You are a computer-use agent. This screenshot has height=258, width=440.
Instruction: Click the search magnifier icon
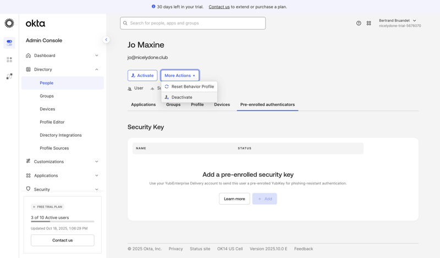(x=125, y=23)
